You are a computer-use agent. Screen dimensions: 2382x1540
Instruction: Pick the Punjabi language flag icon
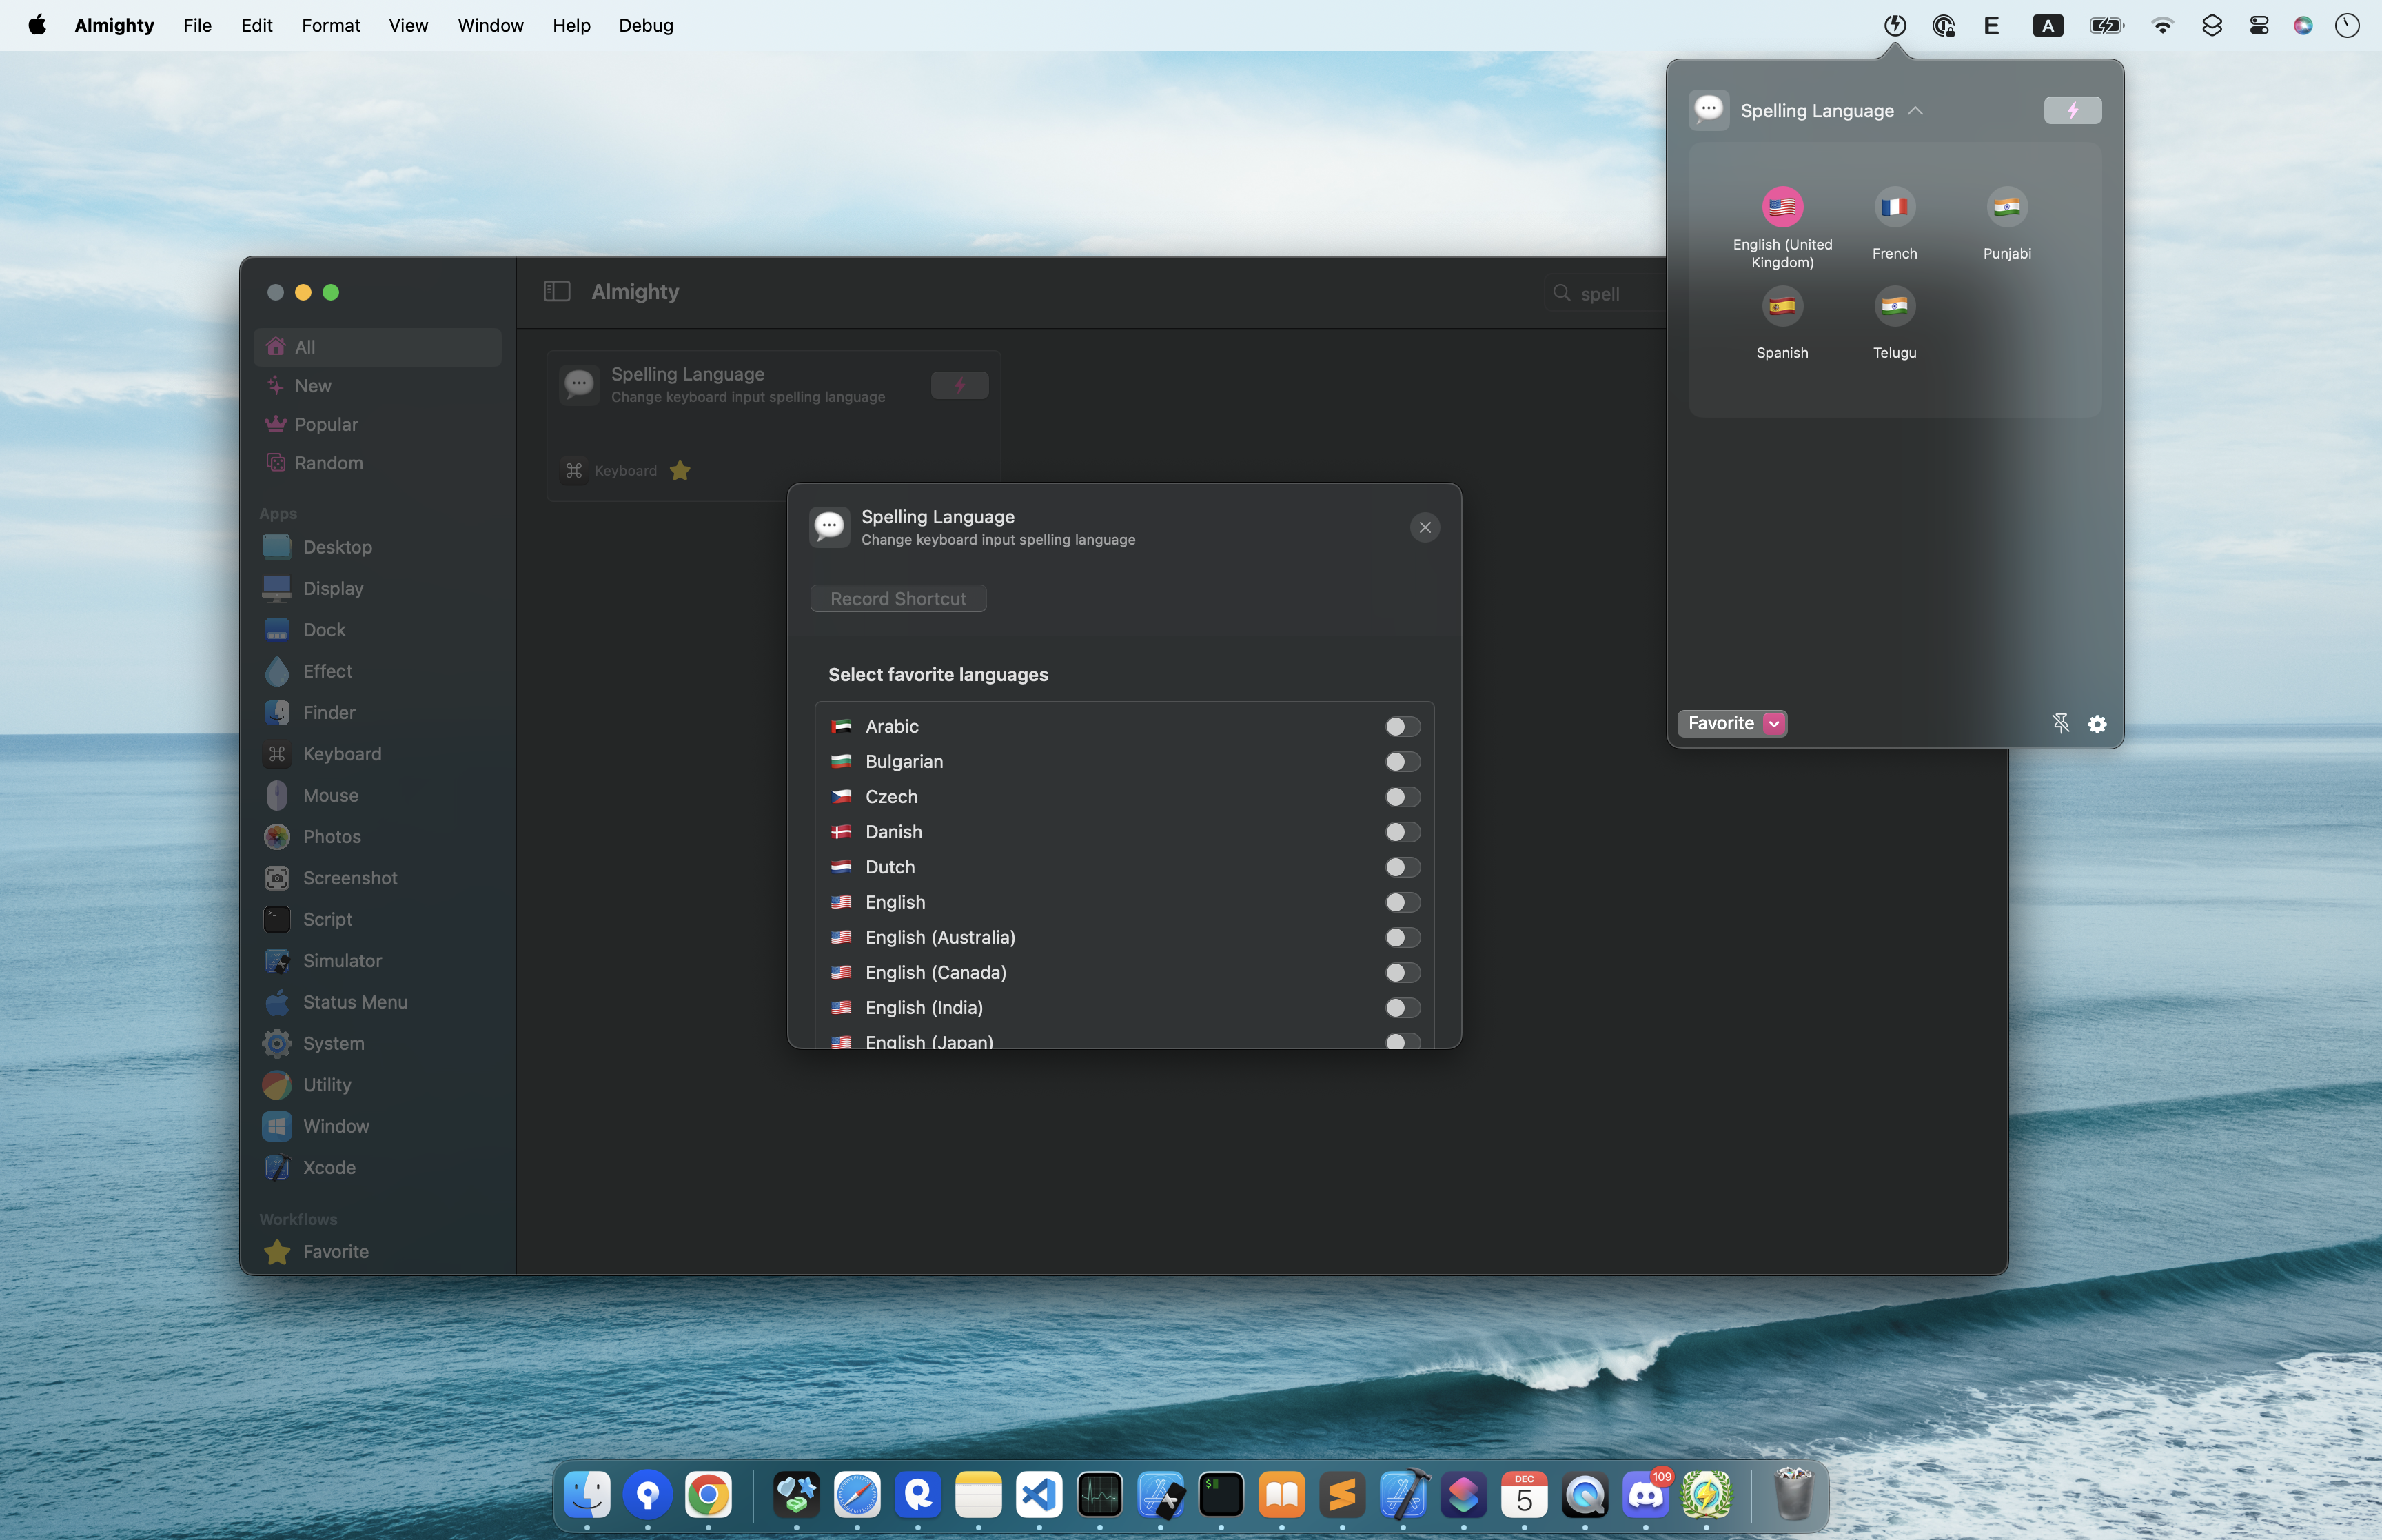[x=2006, y=207]
